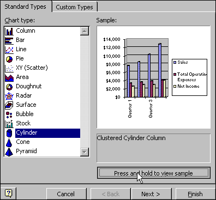
Task: Select the Bubble entry text
Action: pyautogui.click(x=25, y=114)
